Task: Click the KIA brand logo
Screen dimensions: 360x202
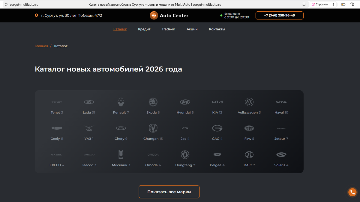Action: (x=217, y=102)
